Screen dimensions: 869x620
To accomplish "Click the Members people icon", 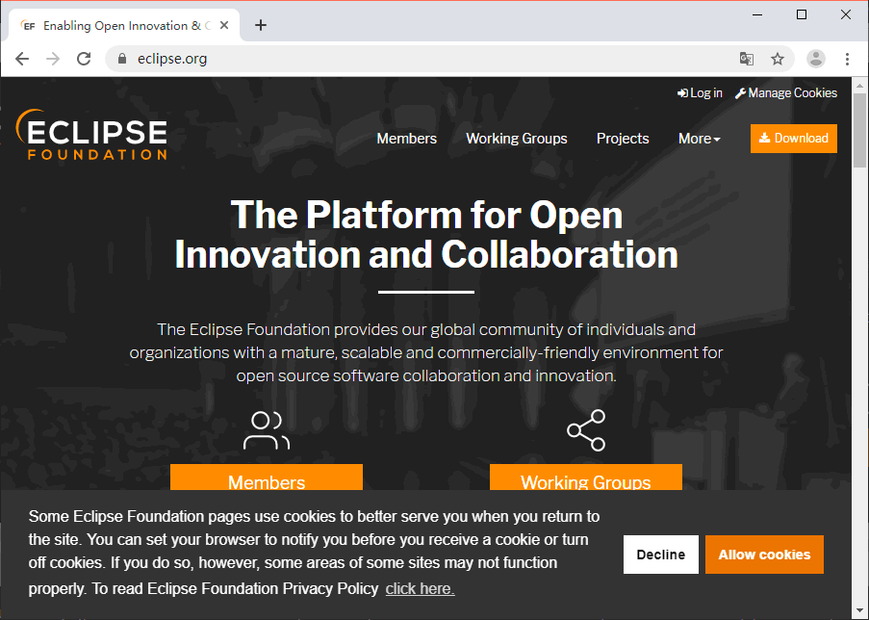I will tap(267, 430).
